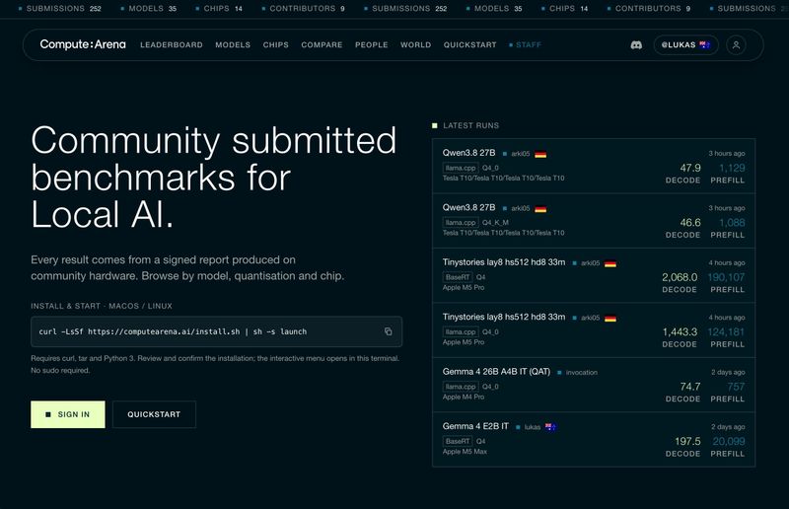Open the Qwen3.8 27B Q4_K_M run
789x509 pixels.
point(594,221)
